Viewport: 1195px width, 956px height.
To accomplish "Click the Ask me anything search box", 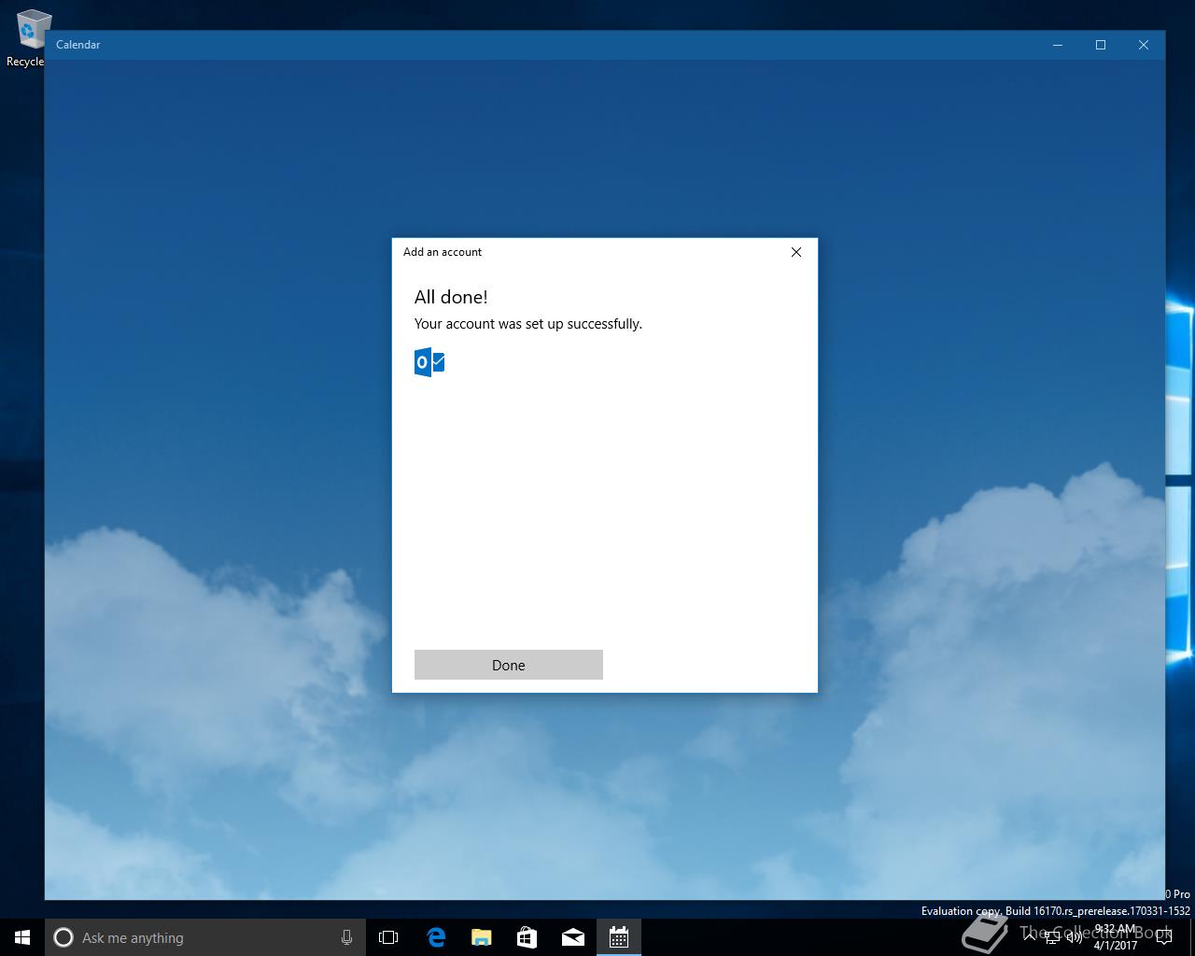I will tap(204, 937).
